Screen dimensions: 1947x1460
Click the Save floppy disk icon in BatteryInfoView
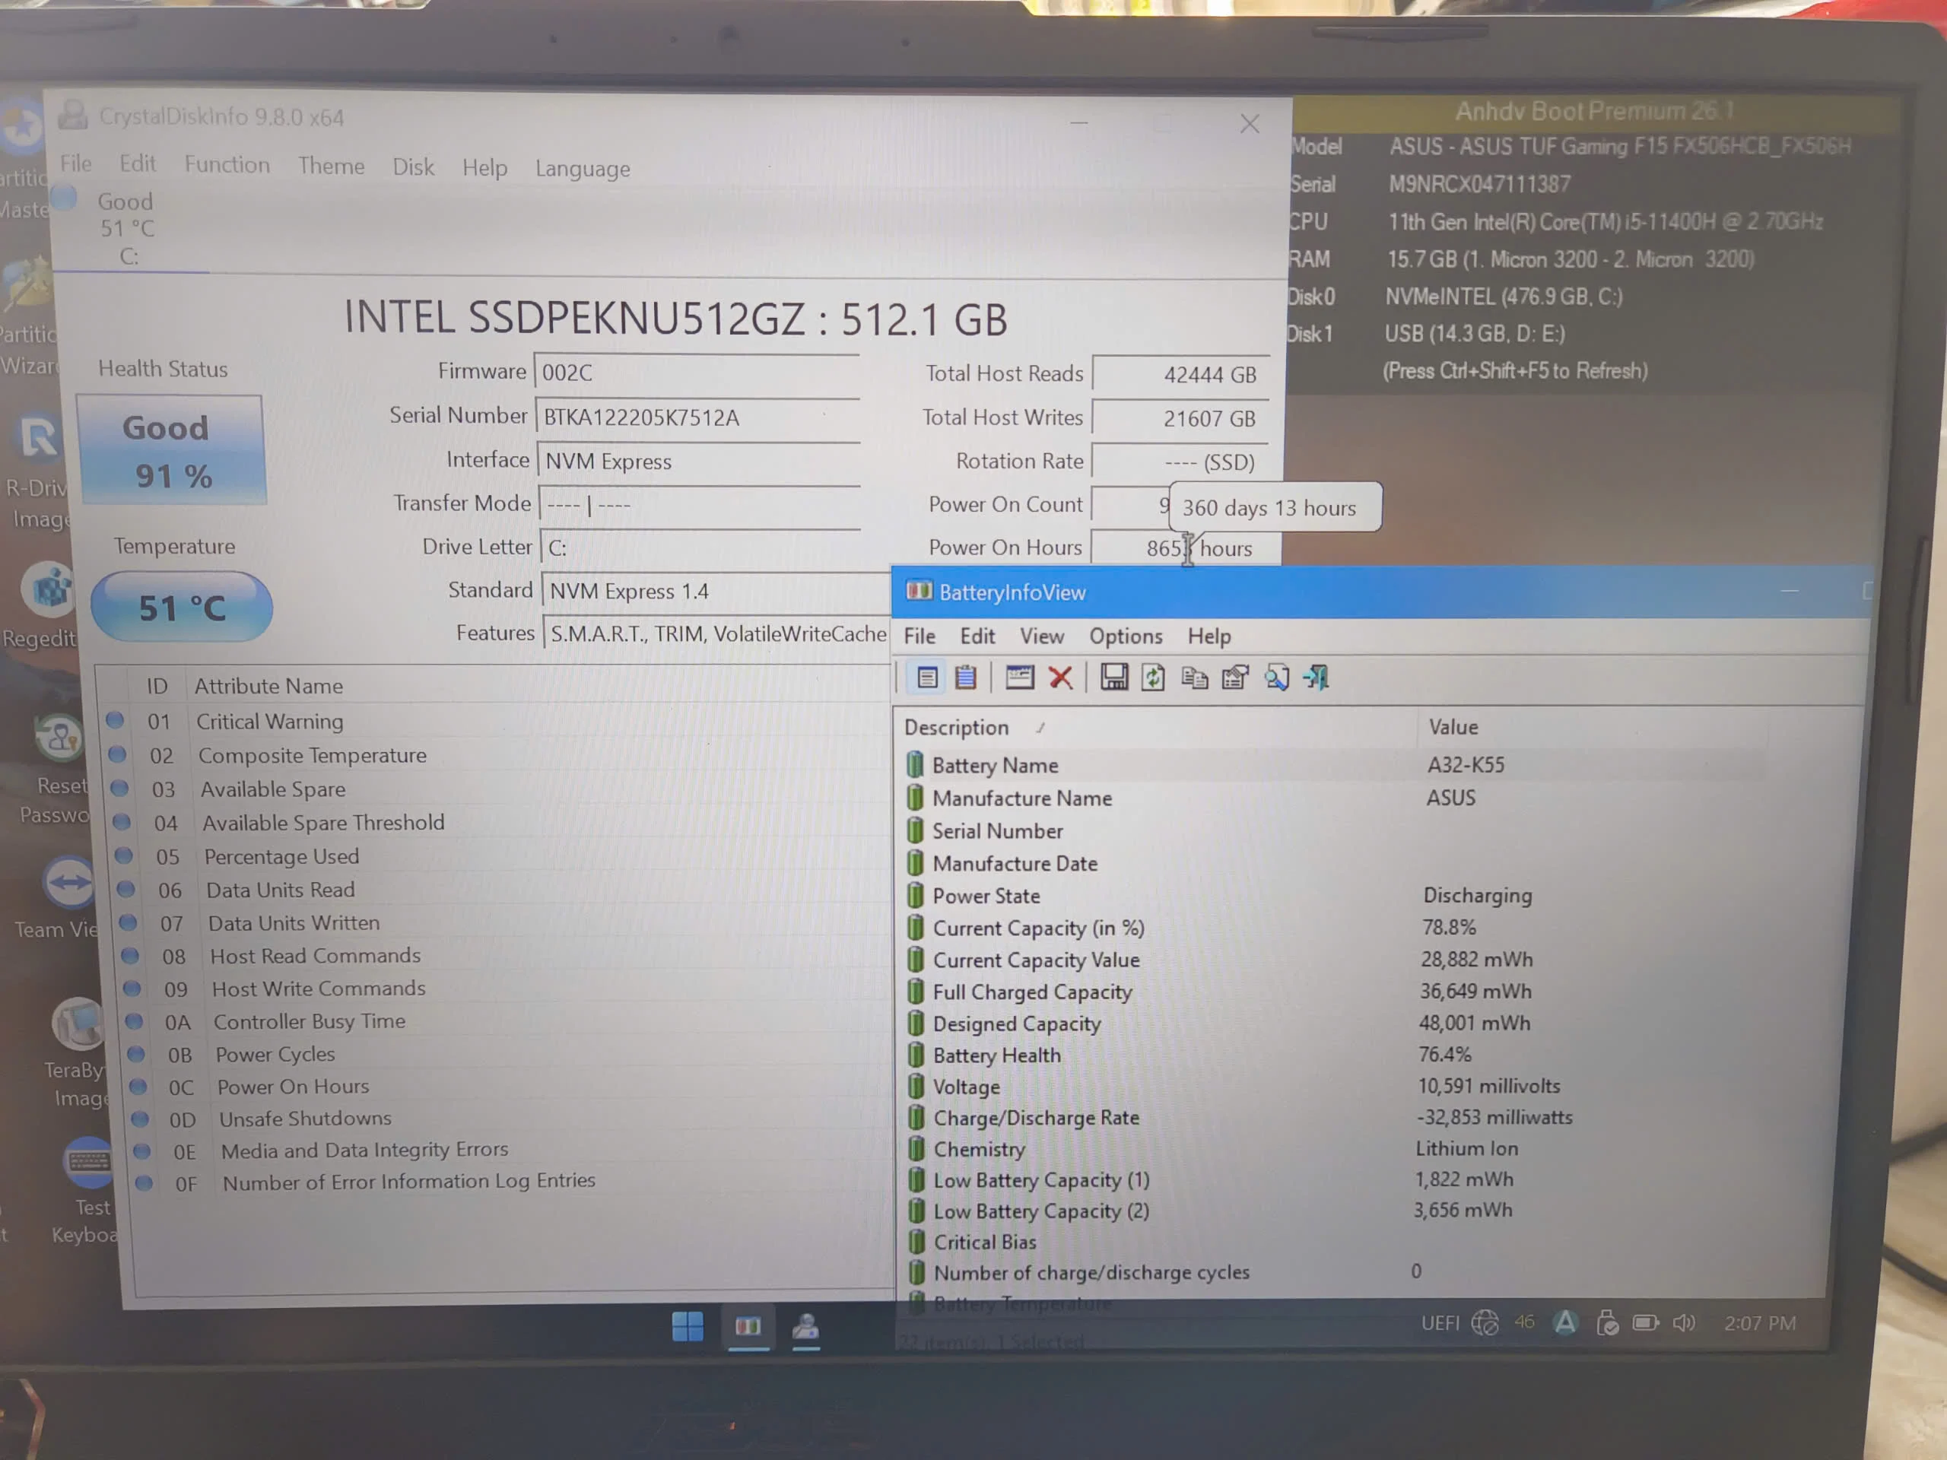pyautogui.click(x=1113, y=677)
